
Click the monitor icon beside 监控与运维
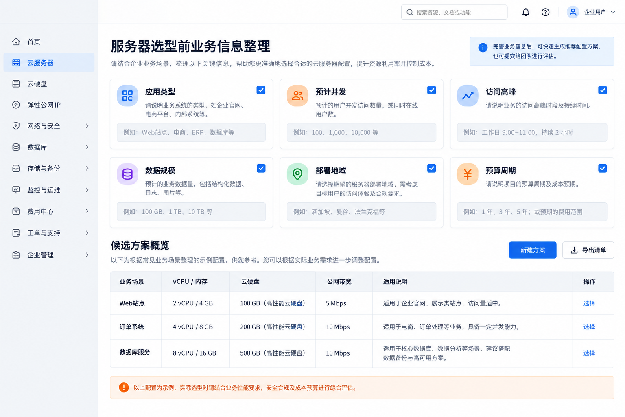click(16, 190)
